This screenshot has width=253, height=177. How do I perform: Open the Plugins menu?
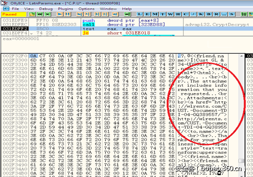click(65, 9)
